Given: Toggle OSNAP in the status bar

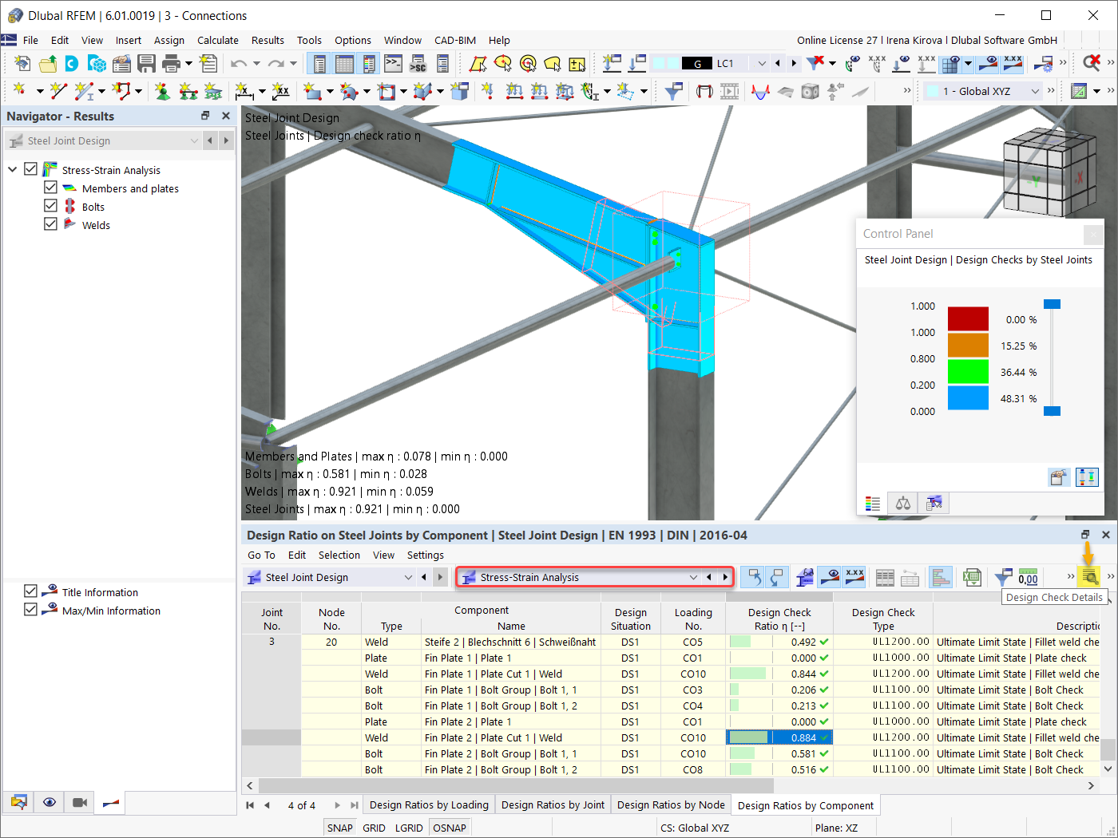Looking at the screenshot, I should coord(450,828).
